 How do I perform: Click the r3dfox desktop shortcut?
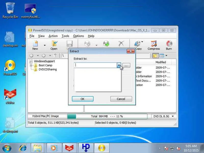point(10,96)
